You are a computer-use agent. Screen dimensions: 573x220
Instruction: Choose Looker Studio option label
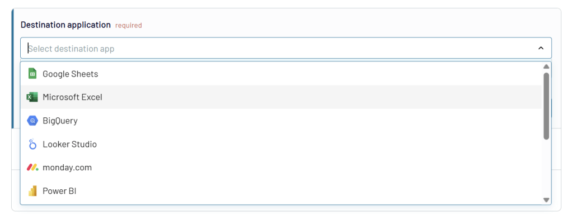point(70,144)
